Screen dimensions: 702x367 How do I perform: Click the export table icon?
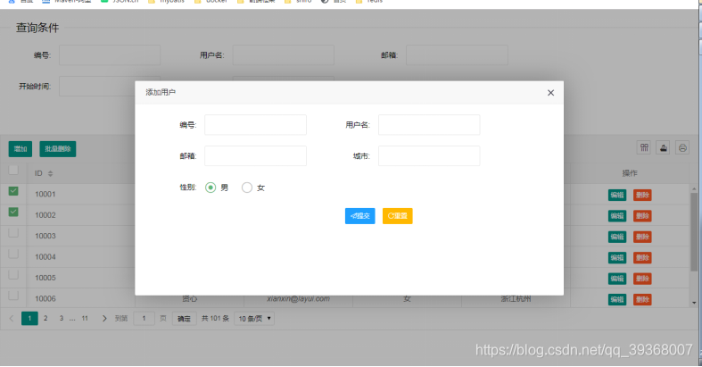click(663, 147)
